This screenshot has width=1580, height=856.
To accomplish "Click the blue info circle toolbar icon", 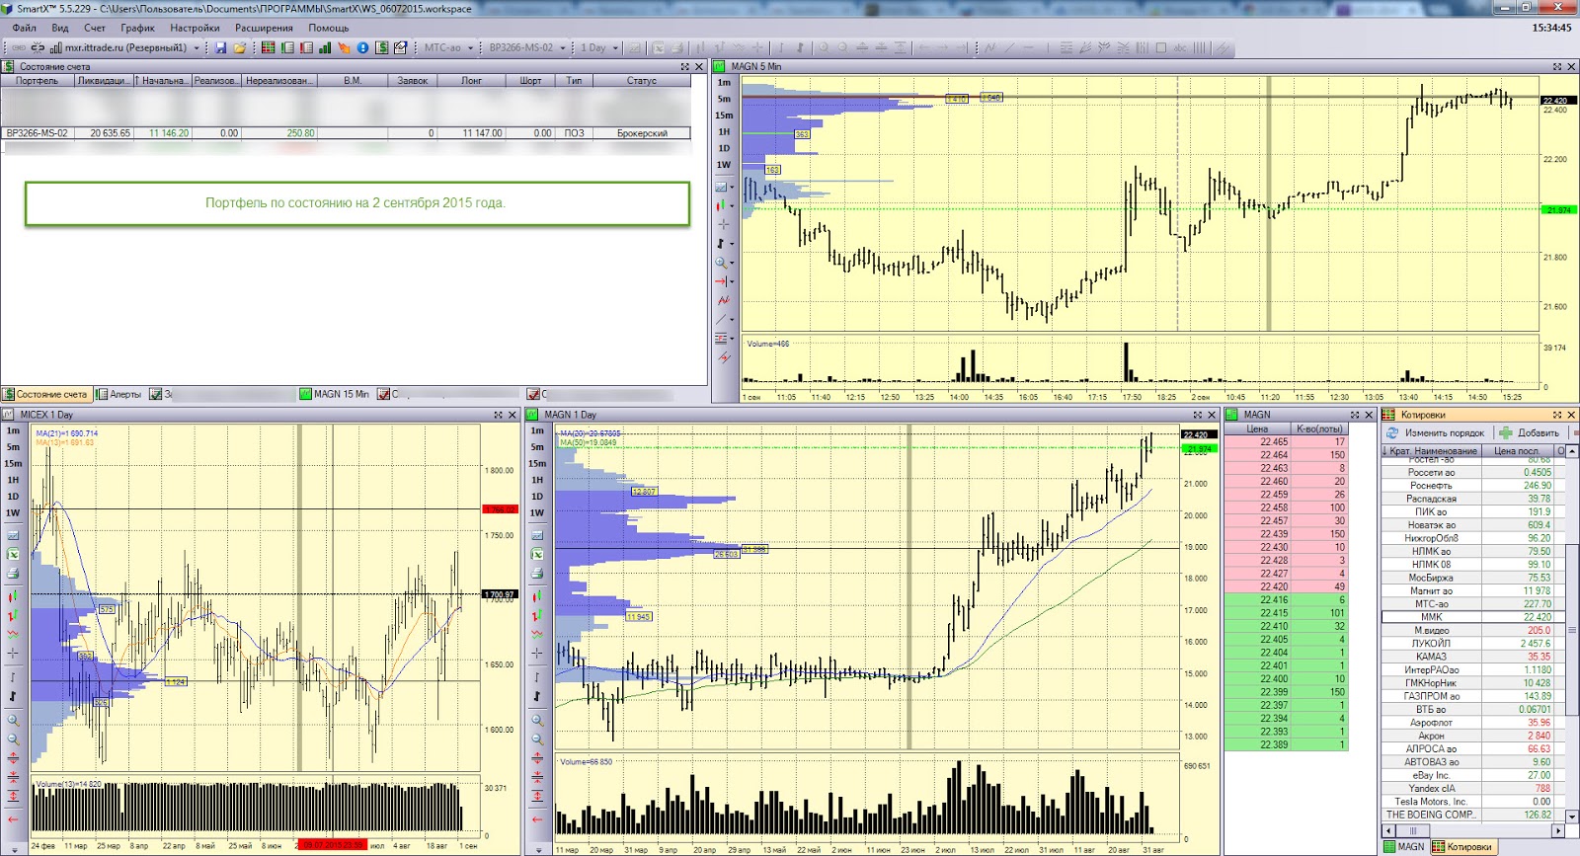I will 362,47.
